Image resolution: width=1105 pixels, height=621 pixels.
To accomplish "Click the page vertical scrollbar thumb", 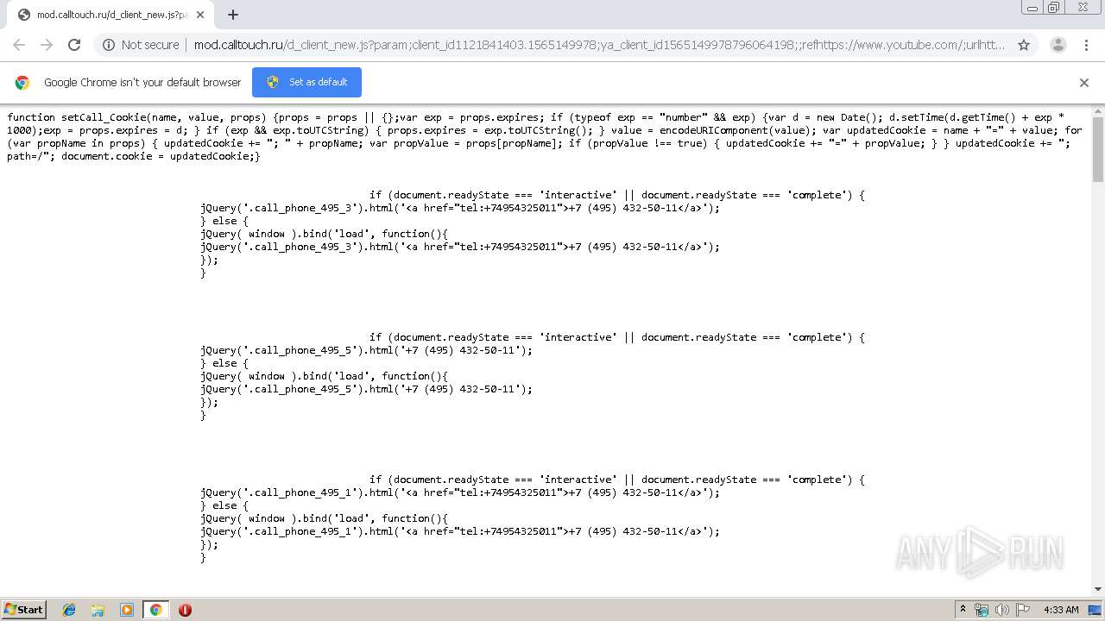I will (1098, 148).
